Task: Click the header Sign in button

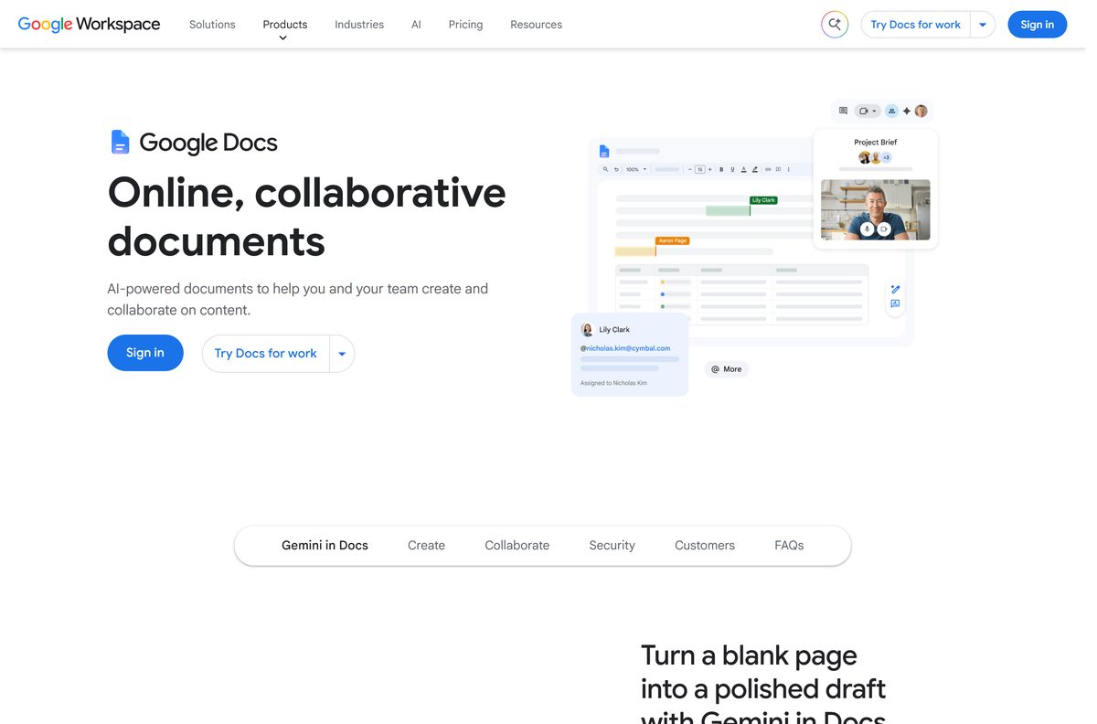Action: 1037,25
